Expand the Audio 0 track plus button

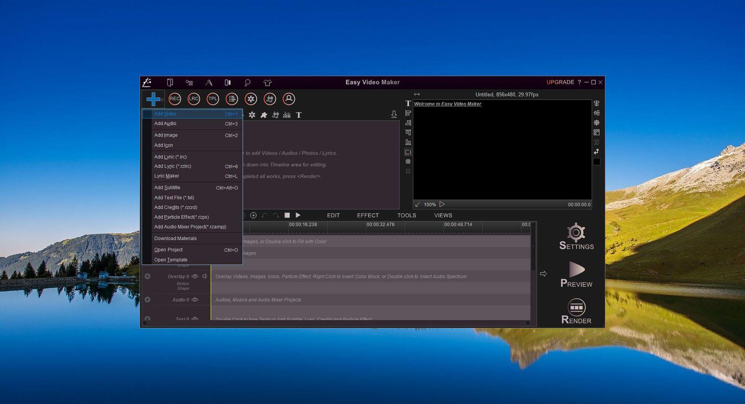point(148,300)
